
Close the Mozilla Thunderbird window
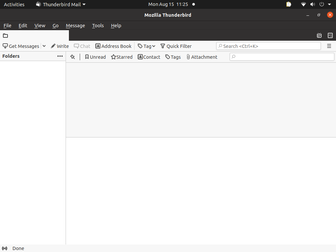click(x=330, y=15)
